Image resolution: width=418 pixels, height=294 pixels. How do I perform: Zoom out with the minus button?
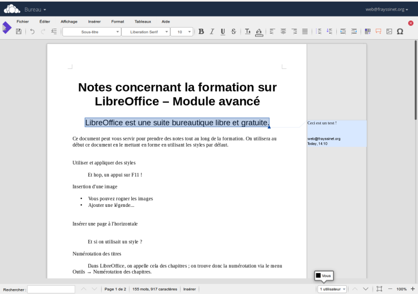coord(390,289)
